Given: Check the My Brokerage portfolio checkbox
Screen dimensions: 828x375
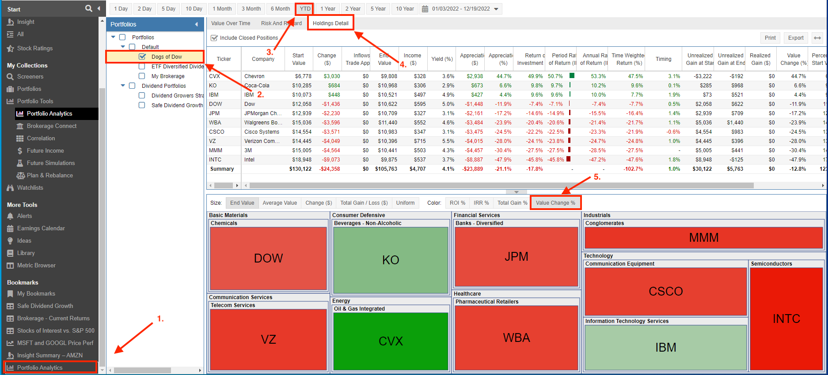Looking at the screenshot, I should (x=142, y=76).
